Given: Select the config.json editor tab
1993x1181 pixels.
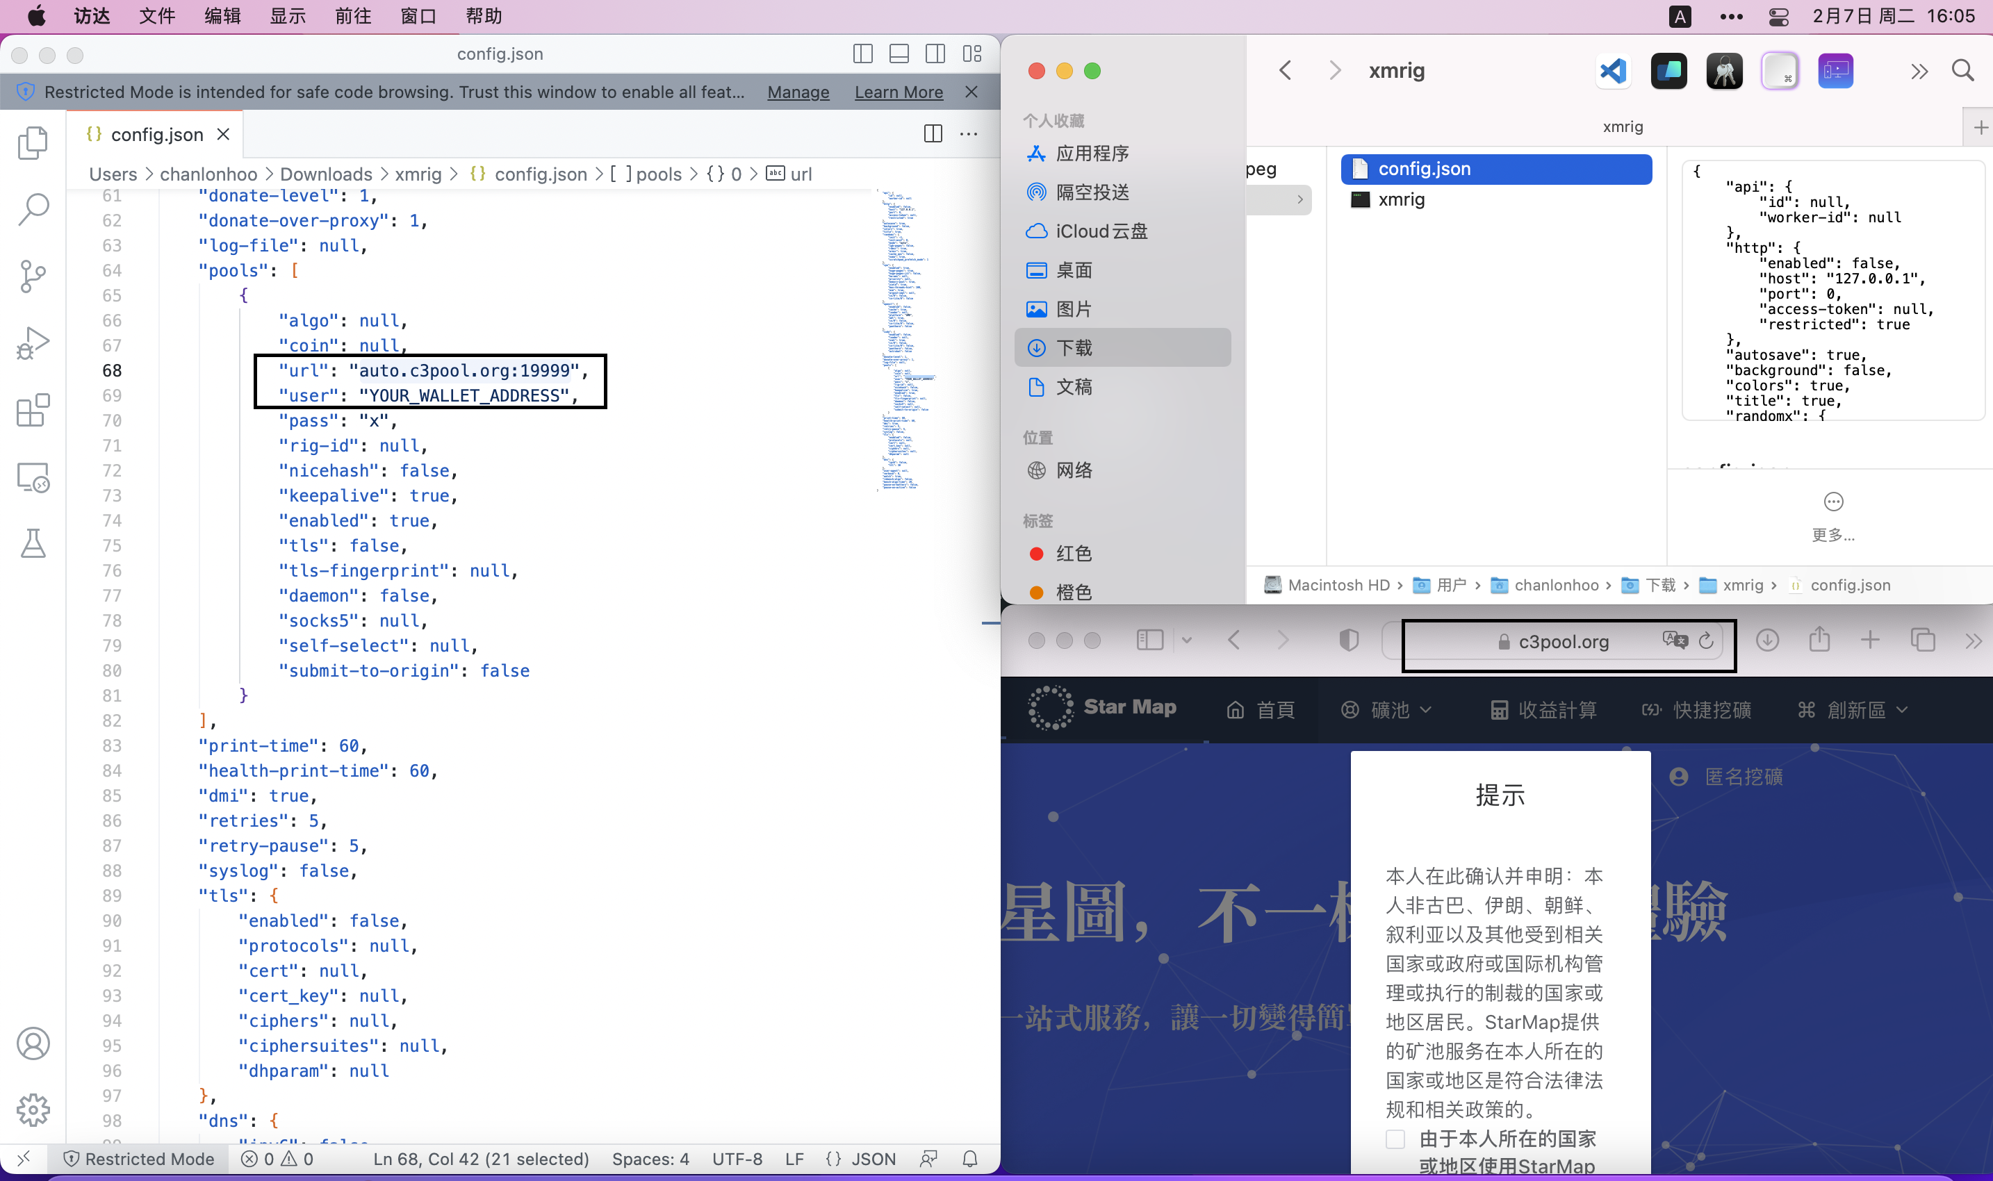Looking at the screenshot, I should pyautogui.click(x=157, y=135).
